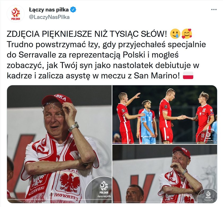Click the Polish flag emoji

(x=188, y=75)
